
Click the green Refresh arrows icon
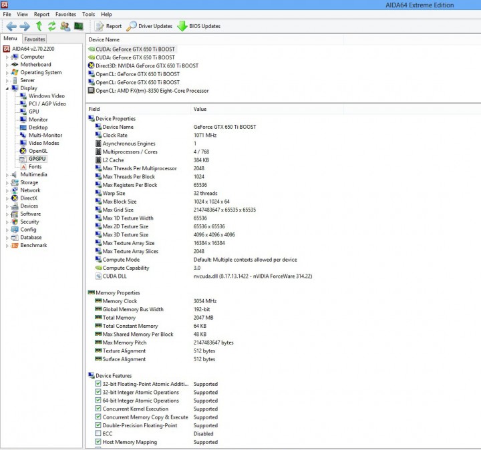(x=52, y=26)
